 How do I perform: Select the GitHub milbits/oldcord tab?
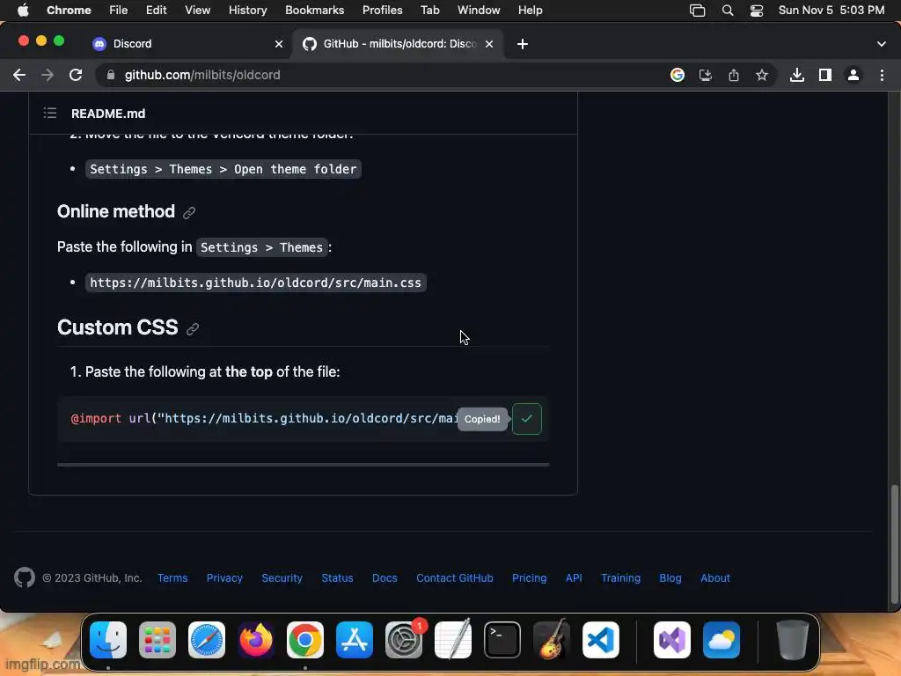tap(399, 44)
